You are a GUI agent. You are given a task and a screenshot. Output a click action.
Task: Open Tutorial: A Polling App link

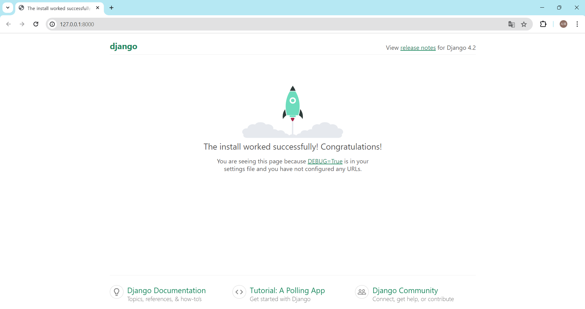[x=287, y=290]
